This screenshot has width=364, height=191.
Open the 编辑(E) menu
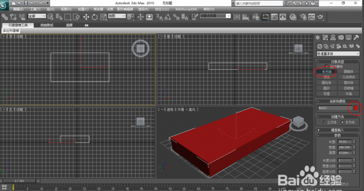click(18, 9)
